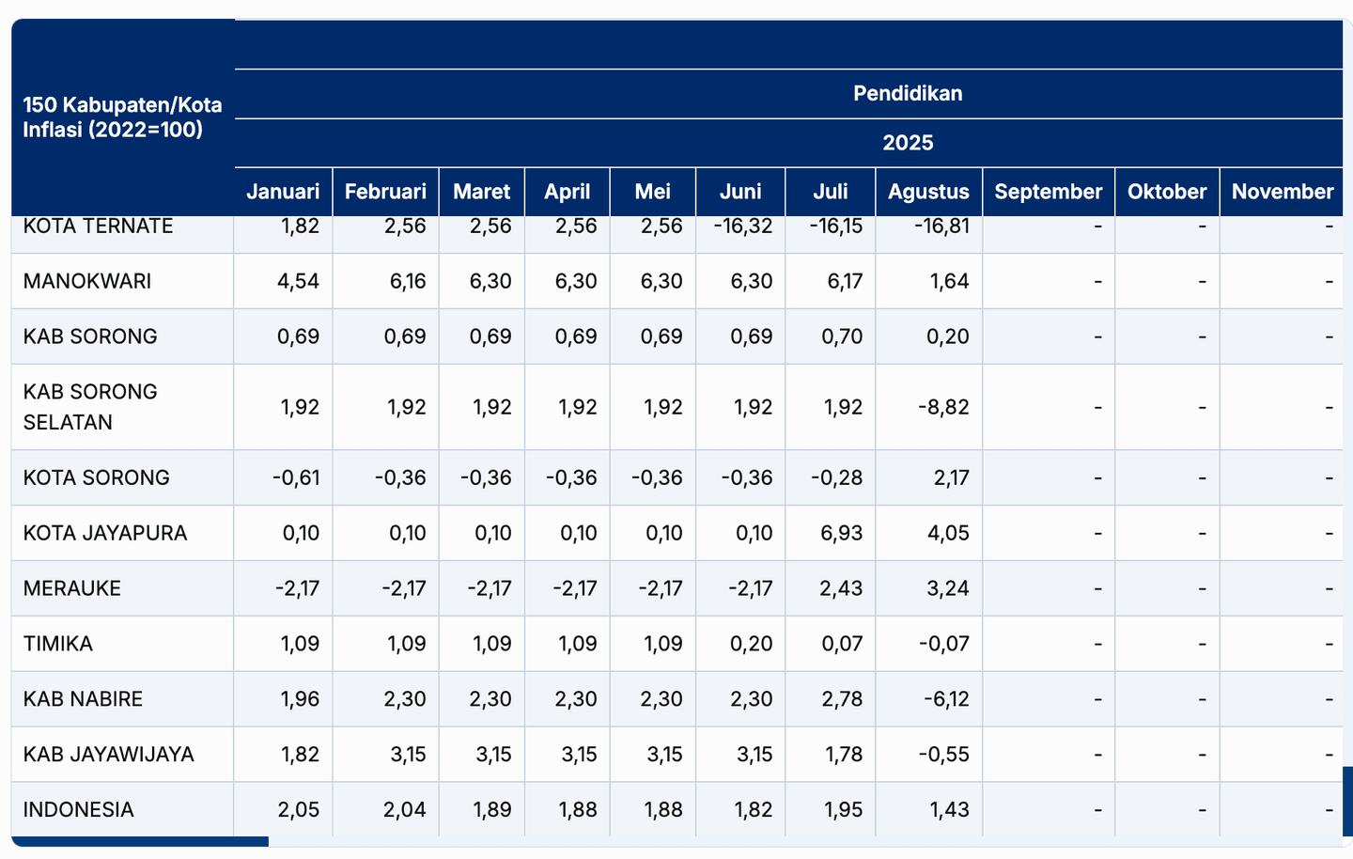Select the Februari column header
Image resolution: width=1353 pixels, height=859 pixels.
(385, 192)
